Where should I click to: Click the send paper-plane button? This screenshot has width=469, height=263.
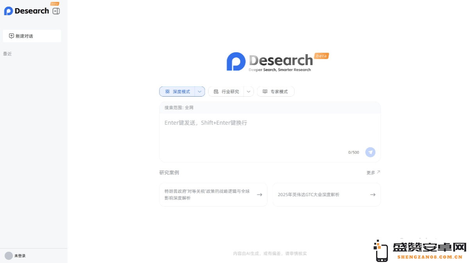point(370,152)
